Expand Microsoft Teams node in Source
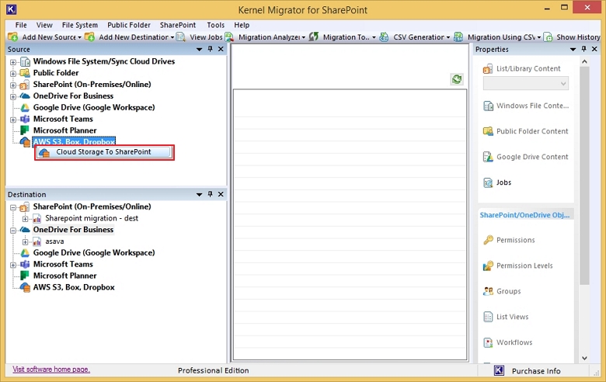Screen dimensions: 606x382 pyautogui.click(x=13, y=120)
